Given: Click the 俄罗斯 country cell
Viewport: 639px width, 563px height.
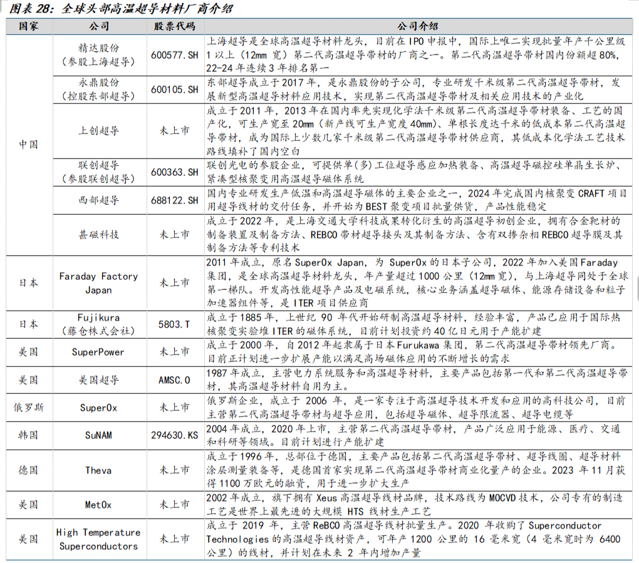Looking at the screenshot, I should click(29, 408).
